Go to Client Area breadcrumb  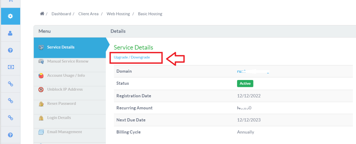coord(88,14)
